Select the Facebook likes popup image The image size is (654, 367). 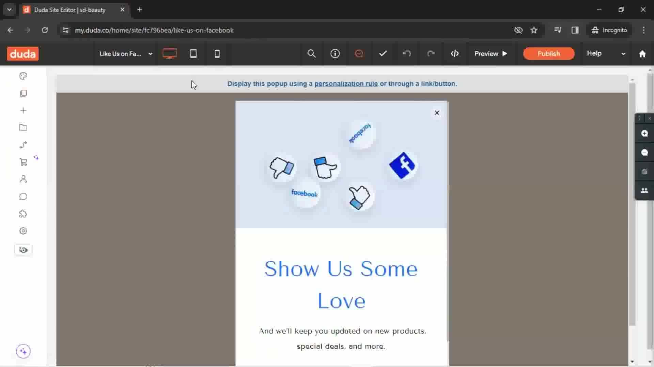pos(341,165)
